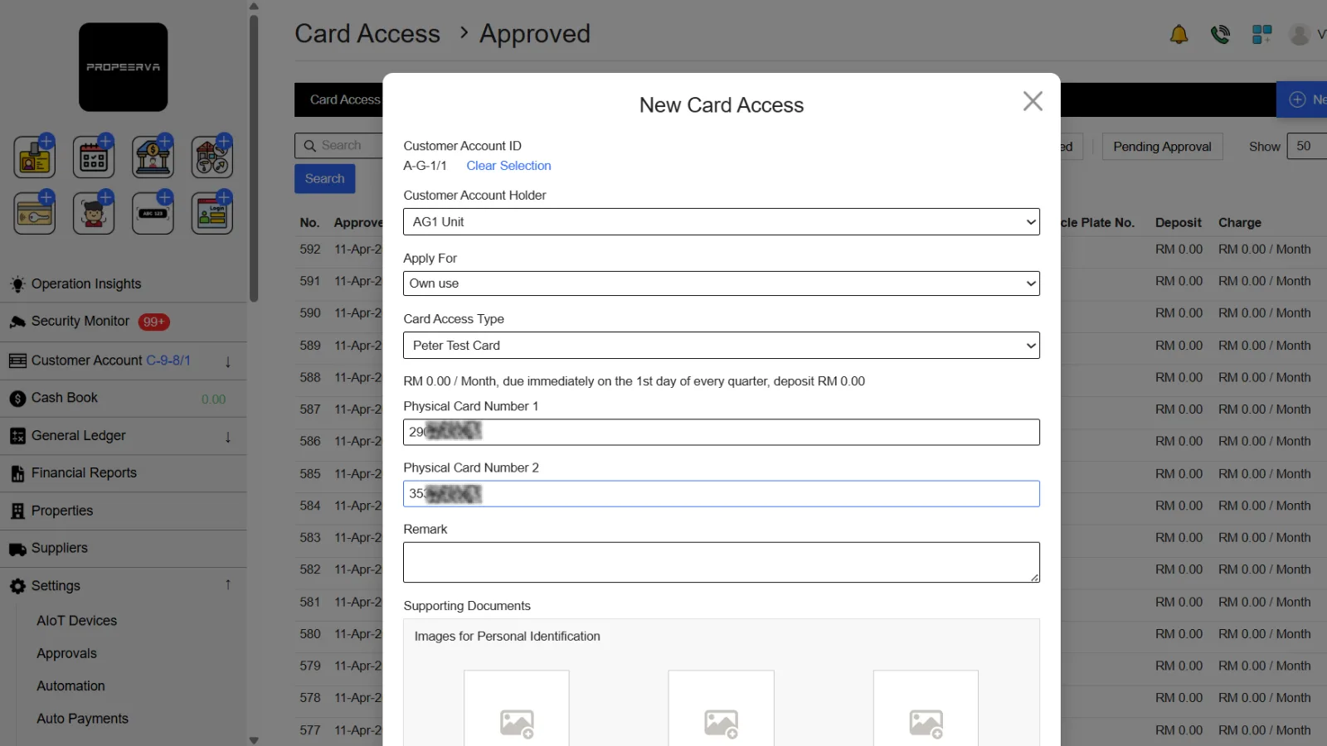
Task: Open the house maintenance shortcut icon
Action: point(212,156)
